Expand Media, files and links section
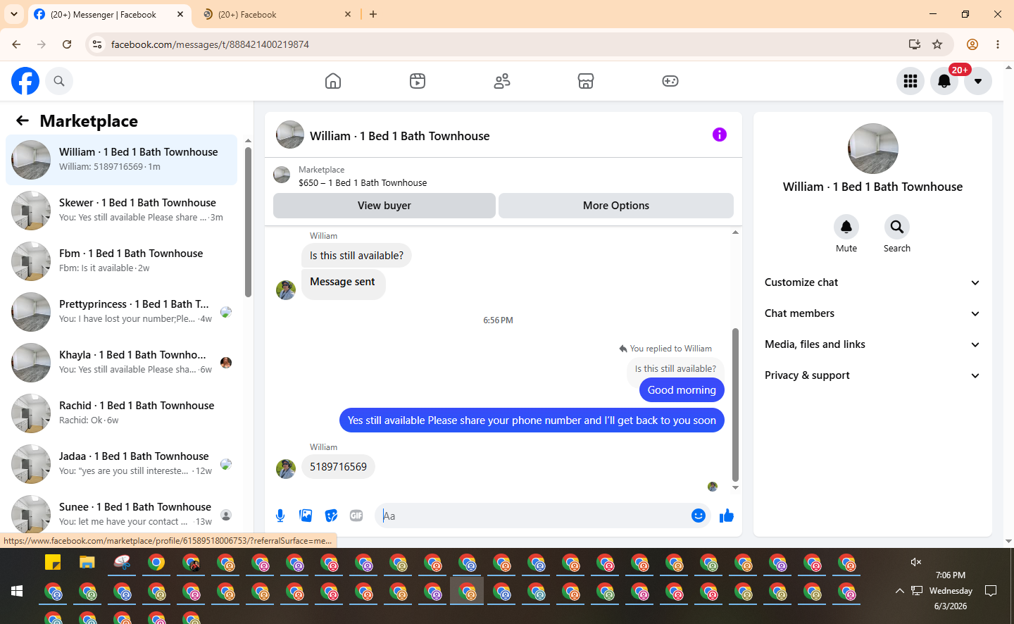Screen dimensions: 1014x624 (872, 344)
